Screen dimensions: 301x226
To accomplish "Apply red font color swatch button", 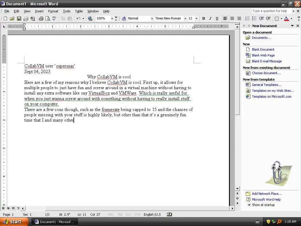I will tap(286, 19).
